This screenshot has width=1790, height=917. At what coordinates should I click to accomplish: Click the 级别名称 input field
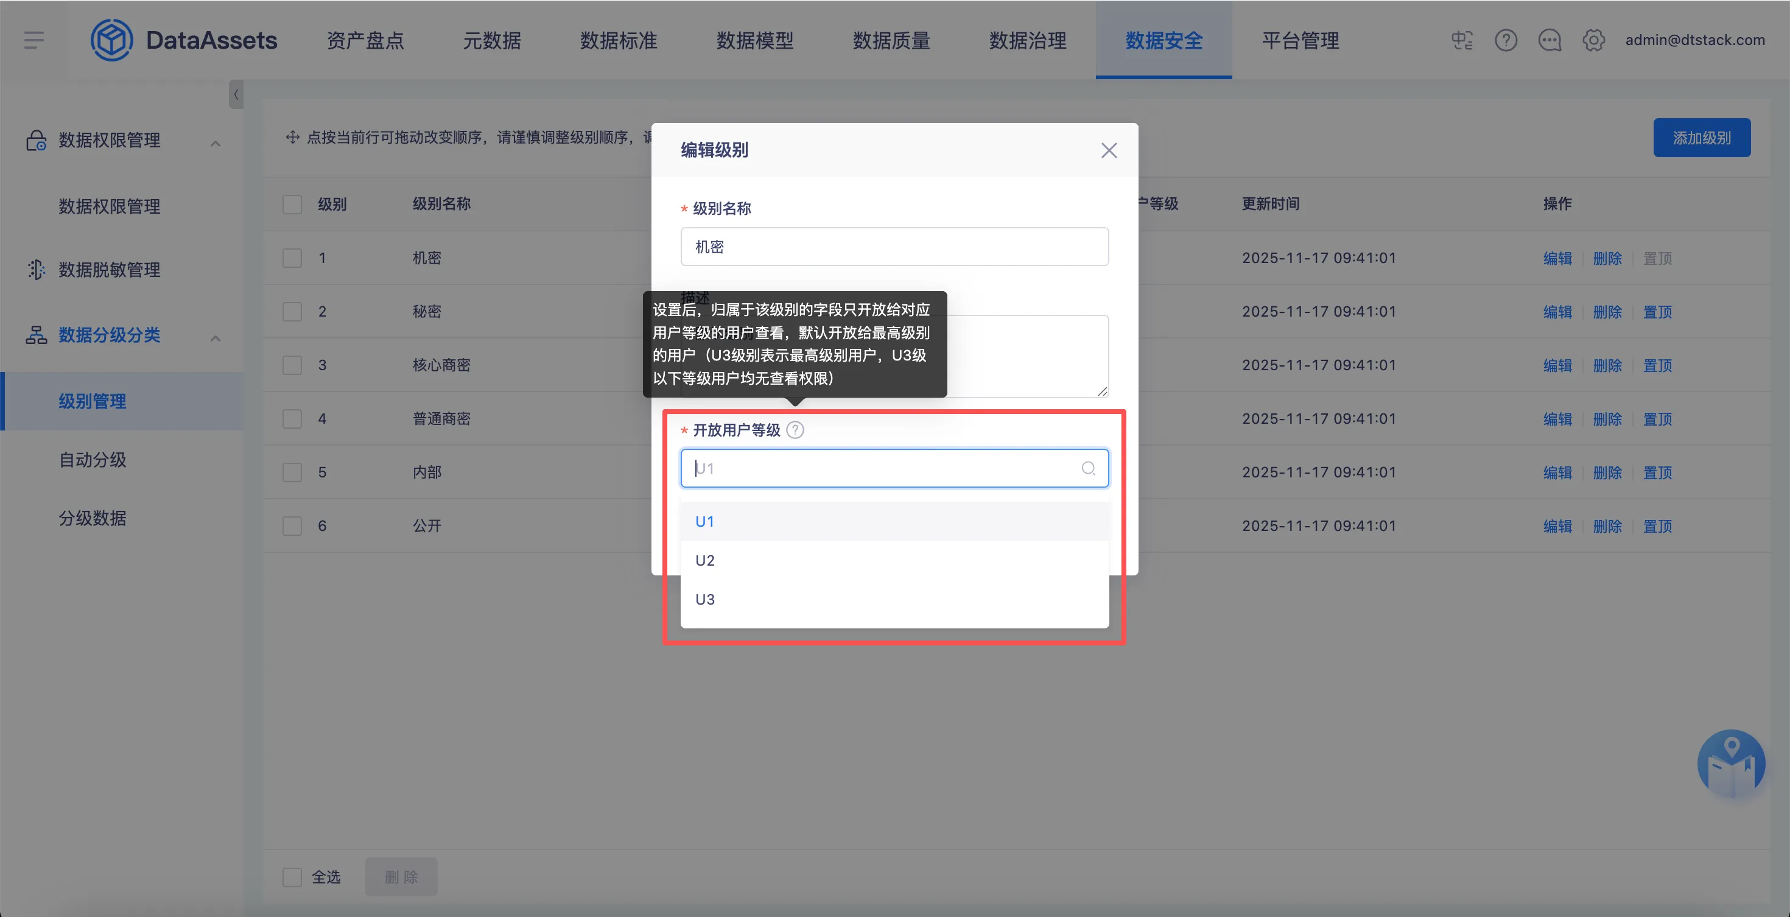point(894,247)
